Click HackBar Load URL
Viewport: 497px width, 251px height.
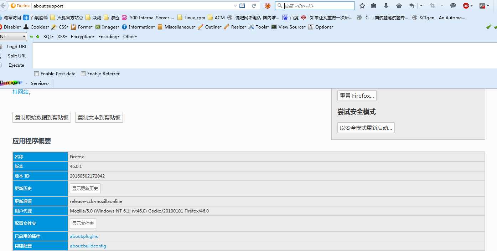tap(17, 47)
